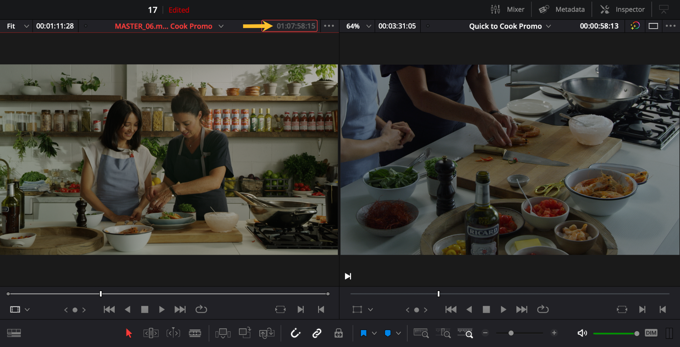Play the source viewer clip
680x347 pixels.
tap(162, 310)
